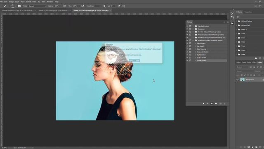Lock image pixels brush icon
This screenshot has width=264, height=149.
click(245, 75)
